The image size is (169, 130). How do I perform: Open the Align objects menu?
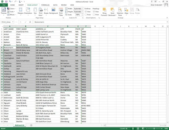pyautogui.click(x=126, y=12)
